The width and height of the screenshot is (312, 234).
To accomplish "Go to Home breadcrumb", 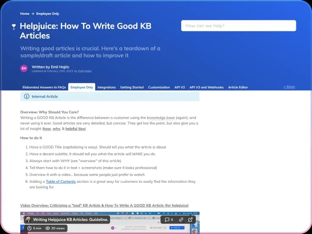I will coord(25,14).
